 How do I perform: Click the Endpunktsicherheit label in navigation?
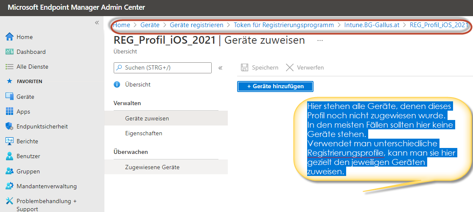tap(42, 127)
